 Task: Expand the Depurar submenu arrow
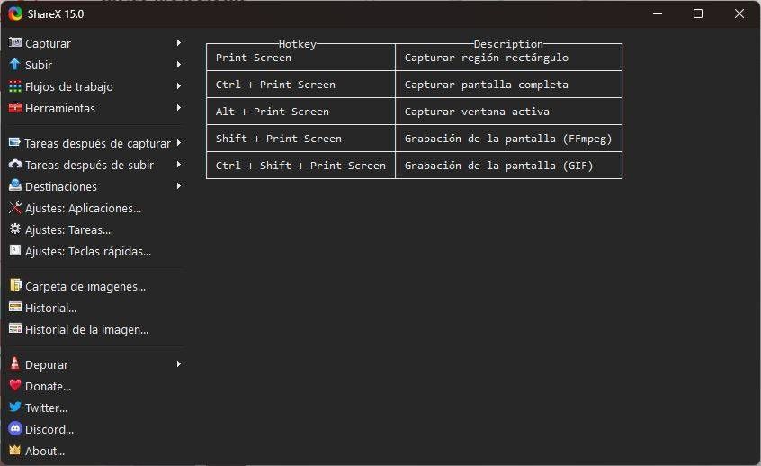179,364
